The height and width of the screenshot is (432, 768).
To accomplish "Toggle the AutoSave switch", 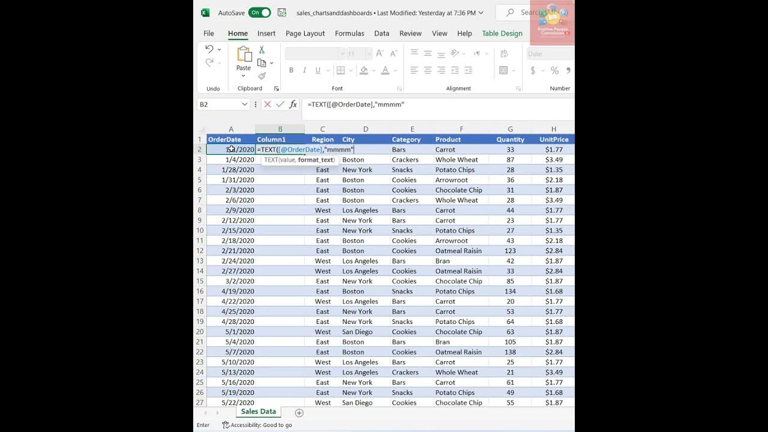I will pos(260,13).
